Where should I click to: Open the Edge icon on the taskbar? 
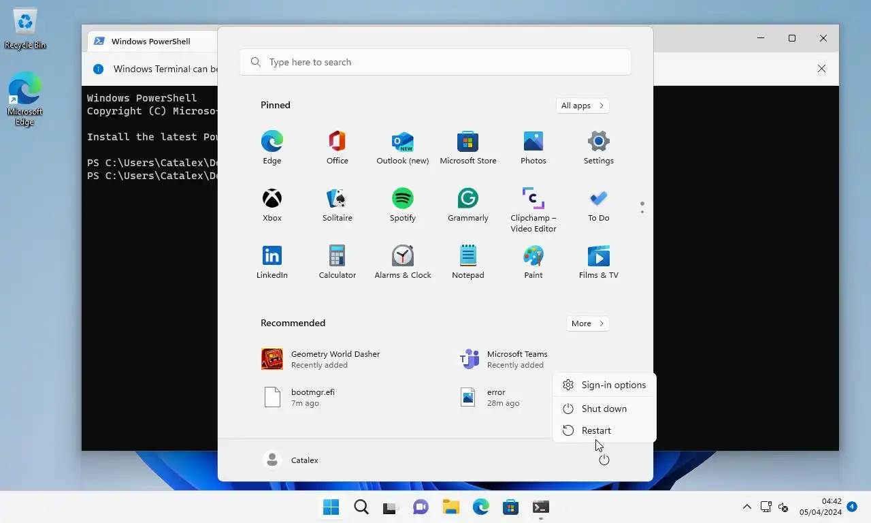point(481,507)
